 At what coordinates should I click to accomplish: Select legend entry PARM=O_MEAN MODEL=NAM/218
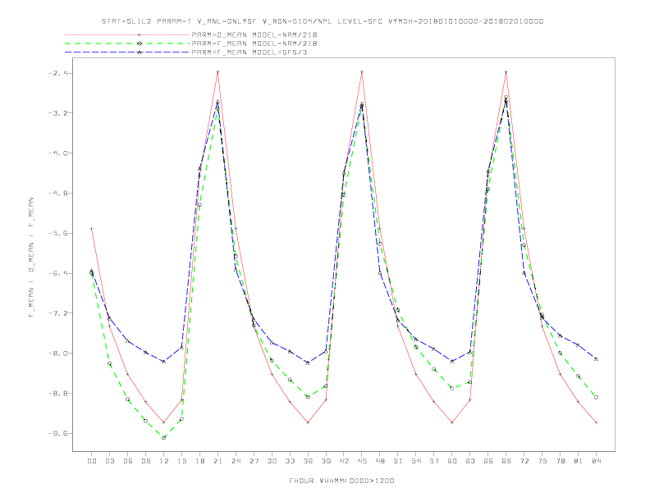click(254, 34)
